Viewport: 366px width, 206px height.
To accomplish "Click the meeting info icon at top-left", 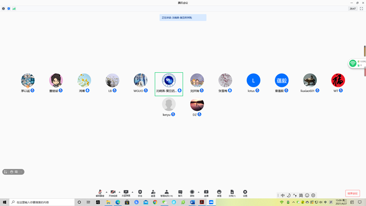I will pos(3,9).
